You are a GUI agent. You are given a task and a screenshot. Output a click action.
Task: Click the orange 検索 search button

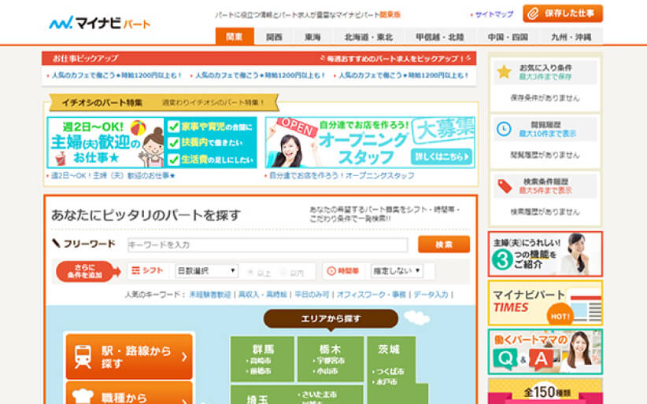[x=444, y=244]
